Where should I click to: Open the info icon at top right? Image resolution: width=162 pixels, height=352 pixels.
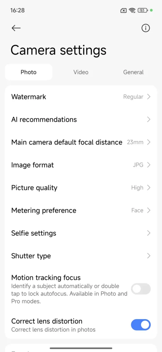(x=146, y=28)
